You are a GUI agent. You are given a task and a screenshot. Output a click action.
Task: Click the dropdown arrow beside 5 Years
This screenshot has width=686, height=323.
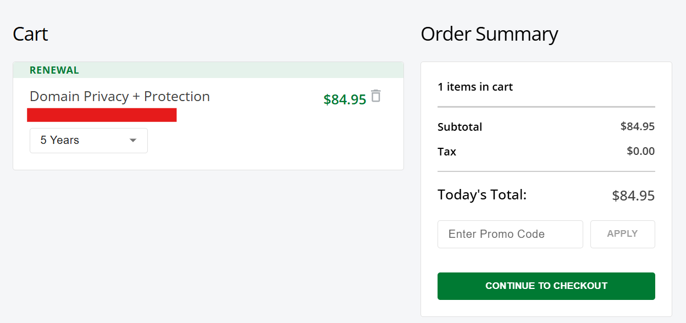(x=132, y=141)
